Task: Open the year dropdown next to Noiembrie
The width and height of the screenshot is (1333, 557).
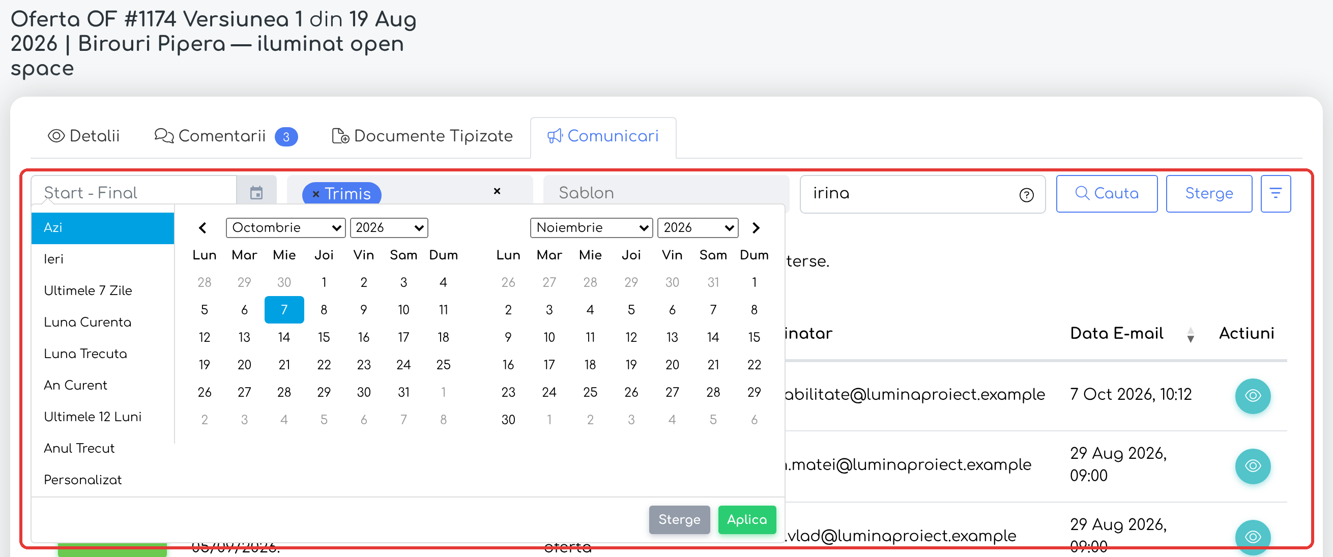Action: 698,228
